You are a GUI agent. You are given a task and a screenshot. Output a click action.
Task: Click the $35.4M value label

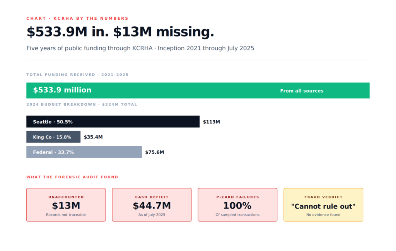(93, 137)
